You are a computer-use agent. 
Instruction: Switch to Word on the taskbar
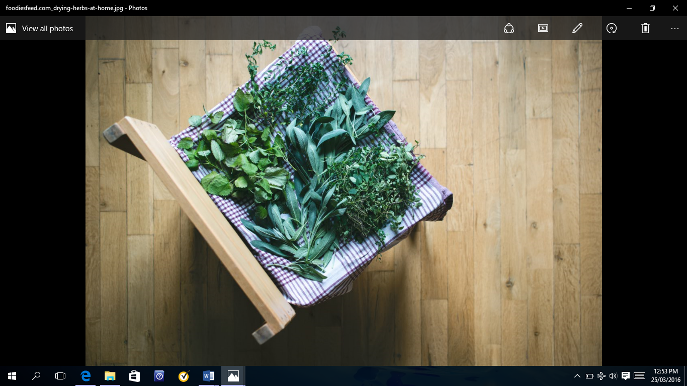tap(208, 376)
